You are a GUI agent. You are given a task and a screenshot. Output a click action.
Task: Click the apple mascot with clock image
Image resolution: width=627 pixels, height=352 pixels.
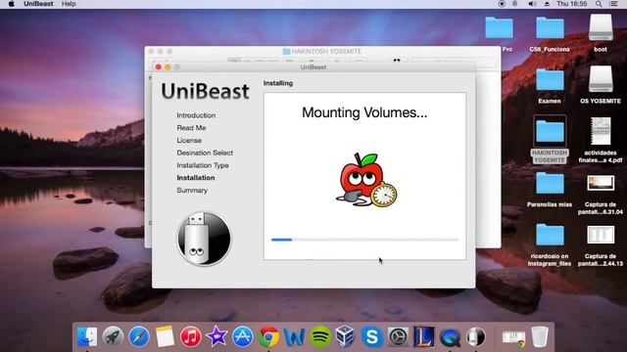[366, 180]
